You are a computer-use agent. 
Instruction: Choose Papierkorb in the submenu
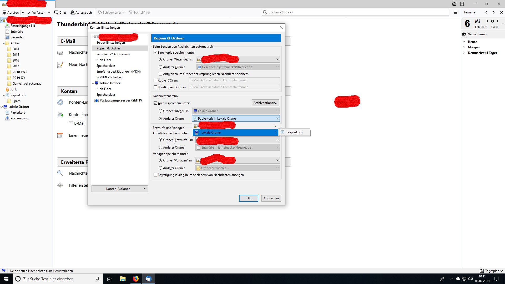[295, 132]
